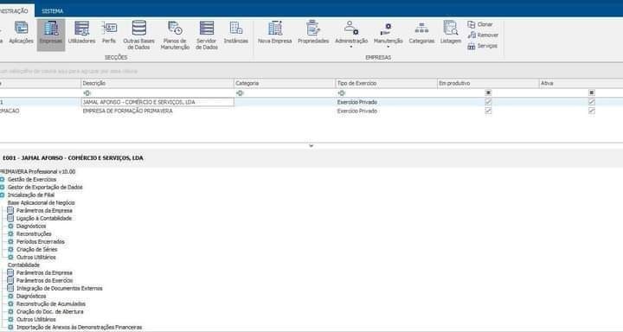Open Servidor de Dados section
This screenshot has height=332, width=623.
(207, 35)
